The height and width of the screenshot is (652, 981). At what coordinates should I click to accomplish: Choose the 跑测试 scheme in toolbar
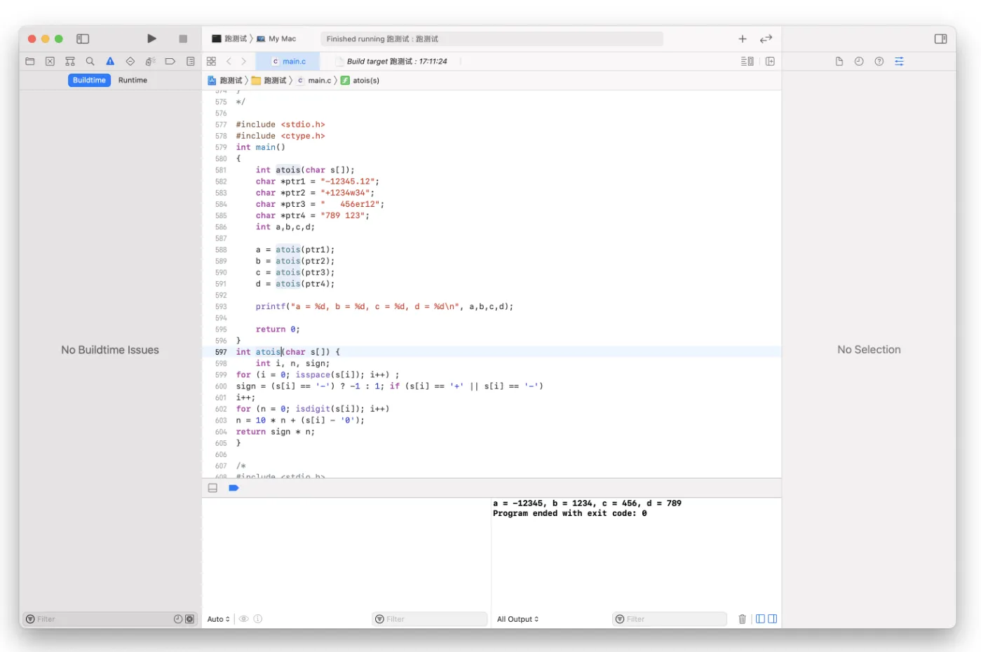pos(229,39)
